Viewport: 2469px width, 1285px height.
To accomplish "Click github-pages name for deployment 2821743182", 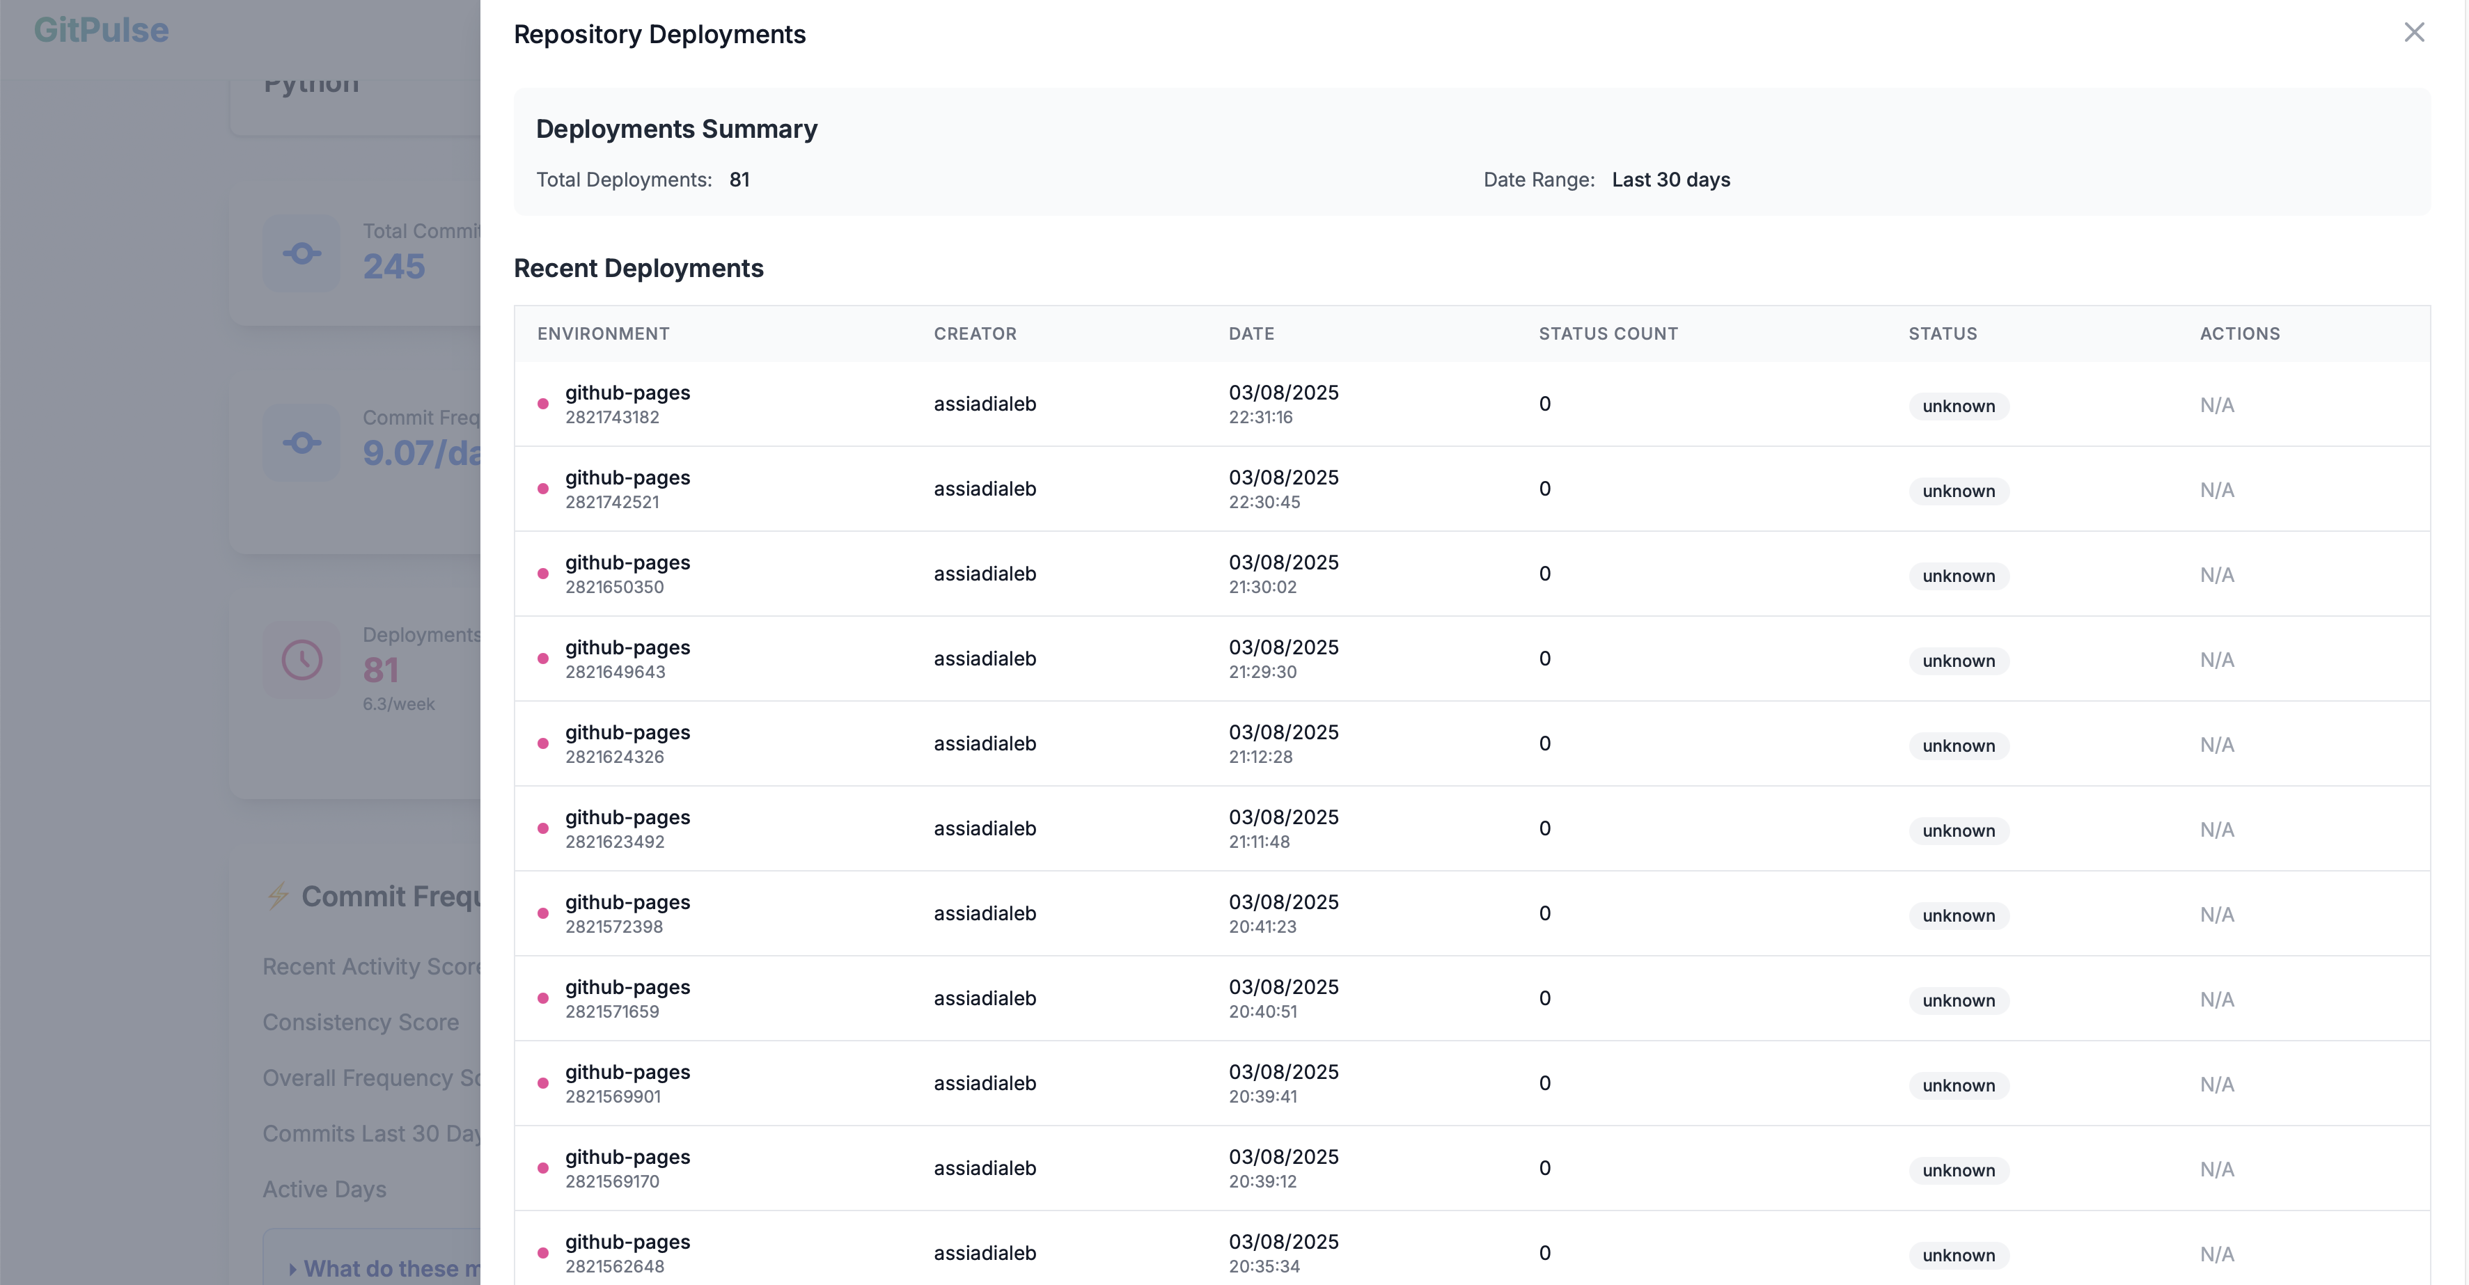I will tap(628, 393).
